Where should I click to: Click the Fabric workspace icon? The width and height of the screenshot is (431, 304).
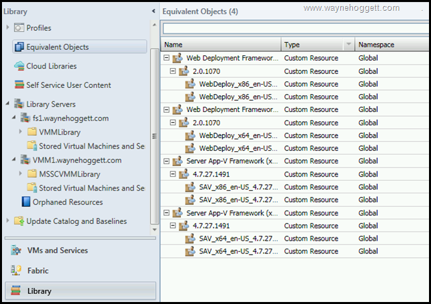[x=15, y=271]
